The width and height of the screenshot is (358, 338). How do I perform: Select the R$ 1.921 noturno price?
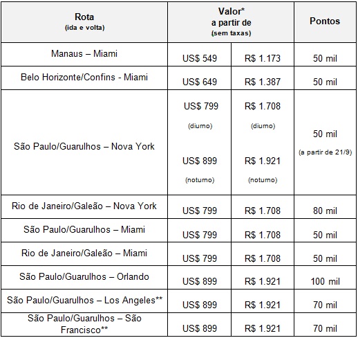(x=263, y=161)
